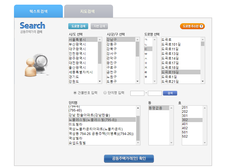Select the 도로명 검색 button
This screenshot has width=239, height=167.
78,26
